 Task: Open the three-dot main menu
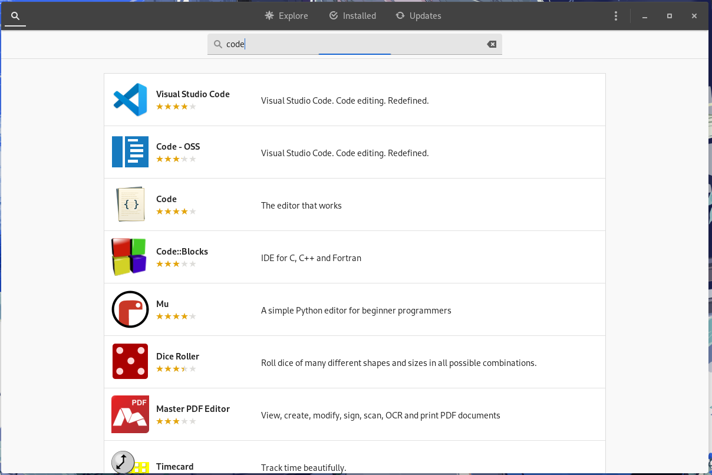tap(616, 16)
